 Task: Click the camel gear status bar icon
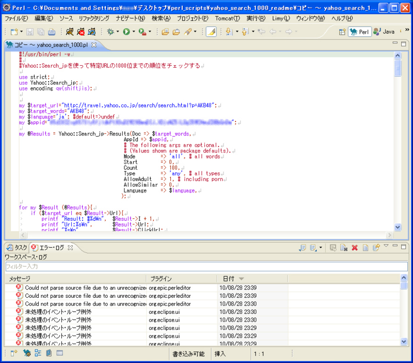[x=27, y=353]
